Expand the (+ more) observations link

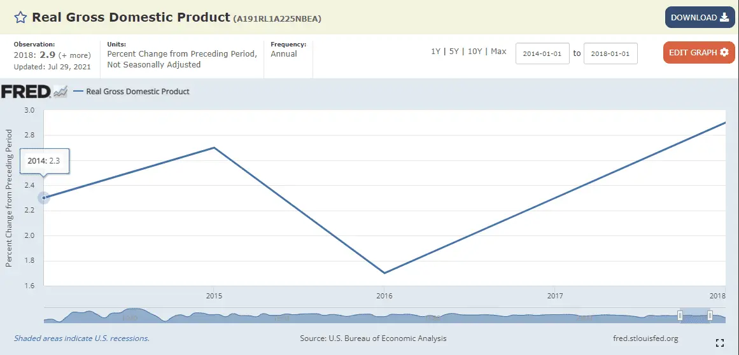pos(76,55)
